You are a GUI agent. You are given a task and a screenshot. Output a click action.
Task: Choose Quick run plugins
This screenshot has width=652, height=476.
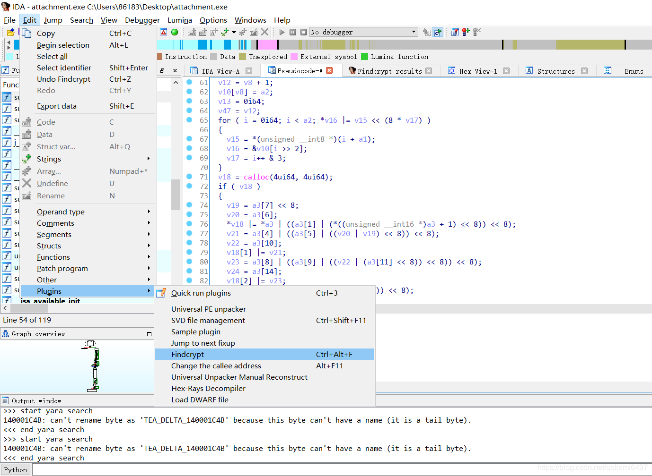[x=264, y=293]
